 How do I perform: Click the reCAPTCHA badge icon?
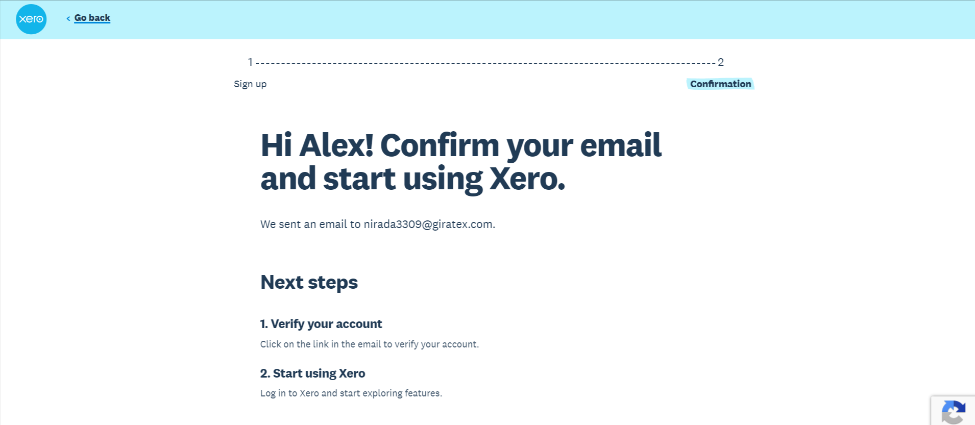coord(953,412)
